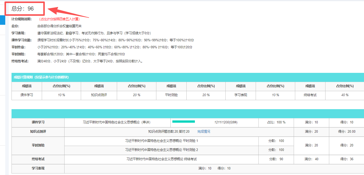The image size is (364, 175).
Task: Select 平时测验 1 quiz name
Action: pyautogui.click(x=161, y=141)
